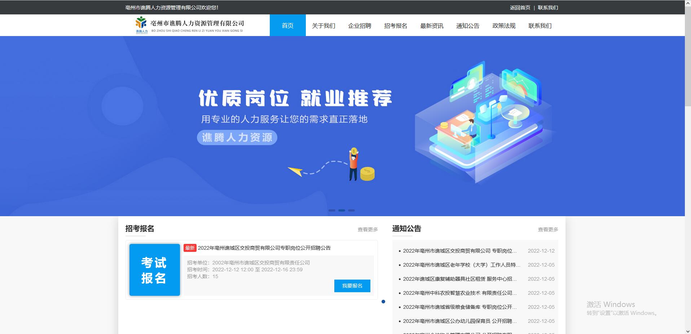Click the blue 考试报名 tile

click(x=154, y=270)
